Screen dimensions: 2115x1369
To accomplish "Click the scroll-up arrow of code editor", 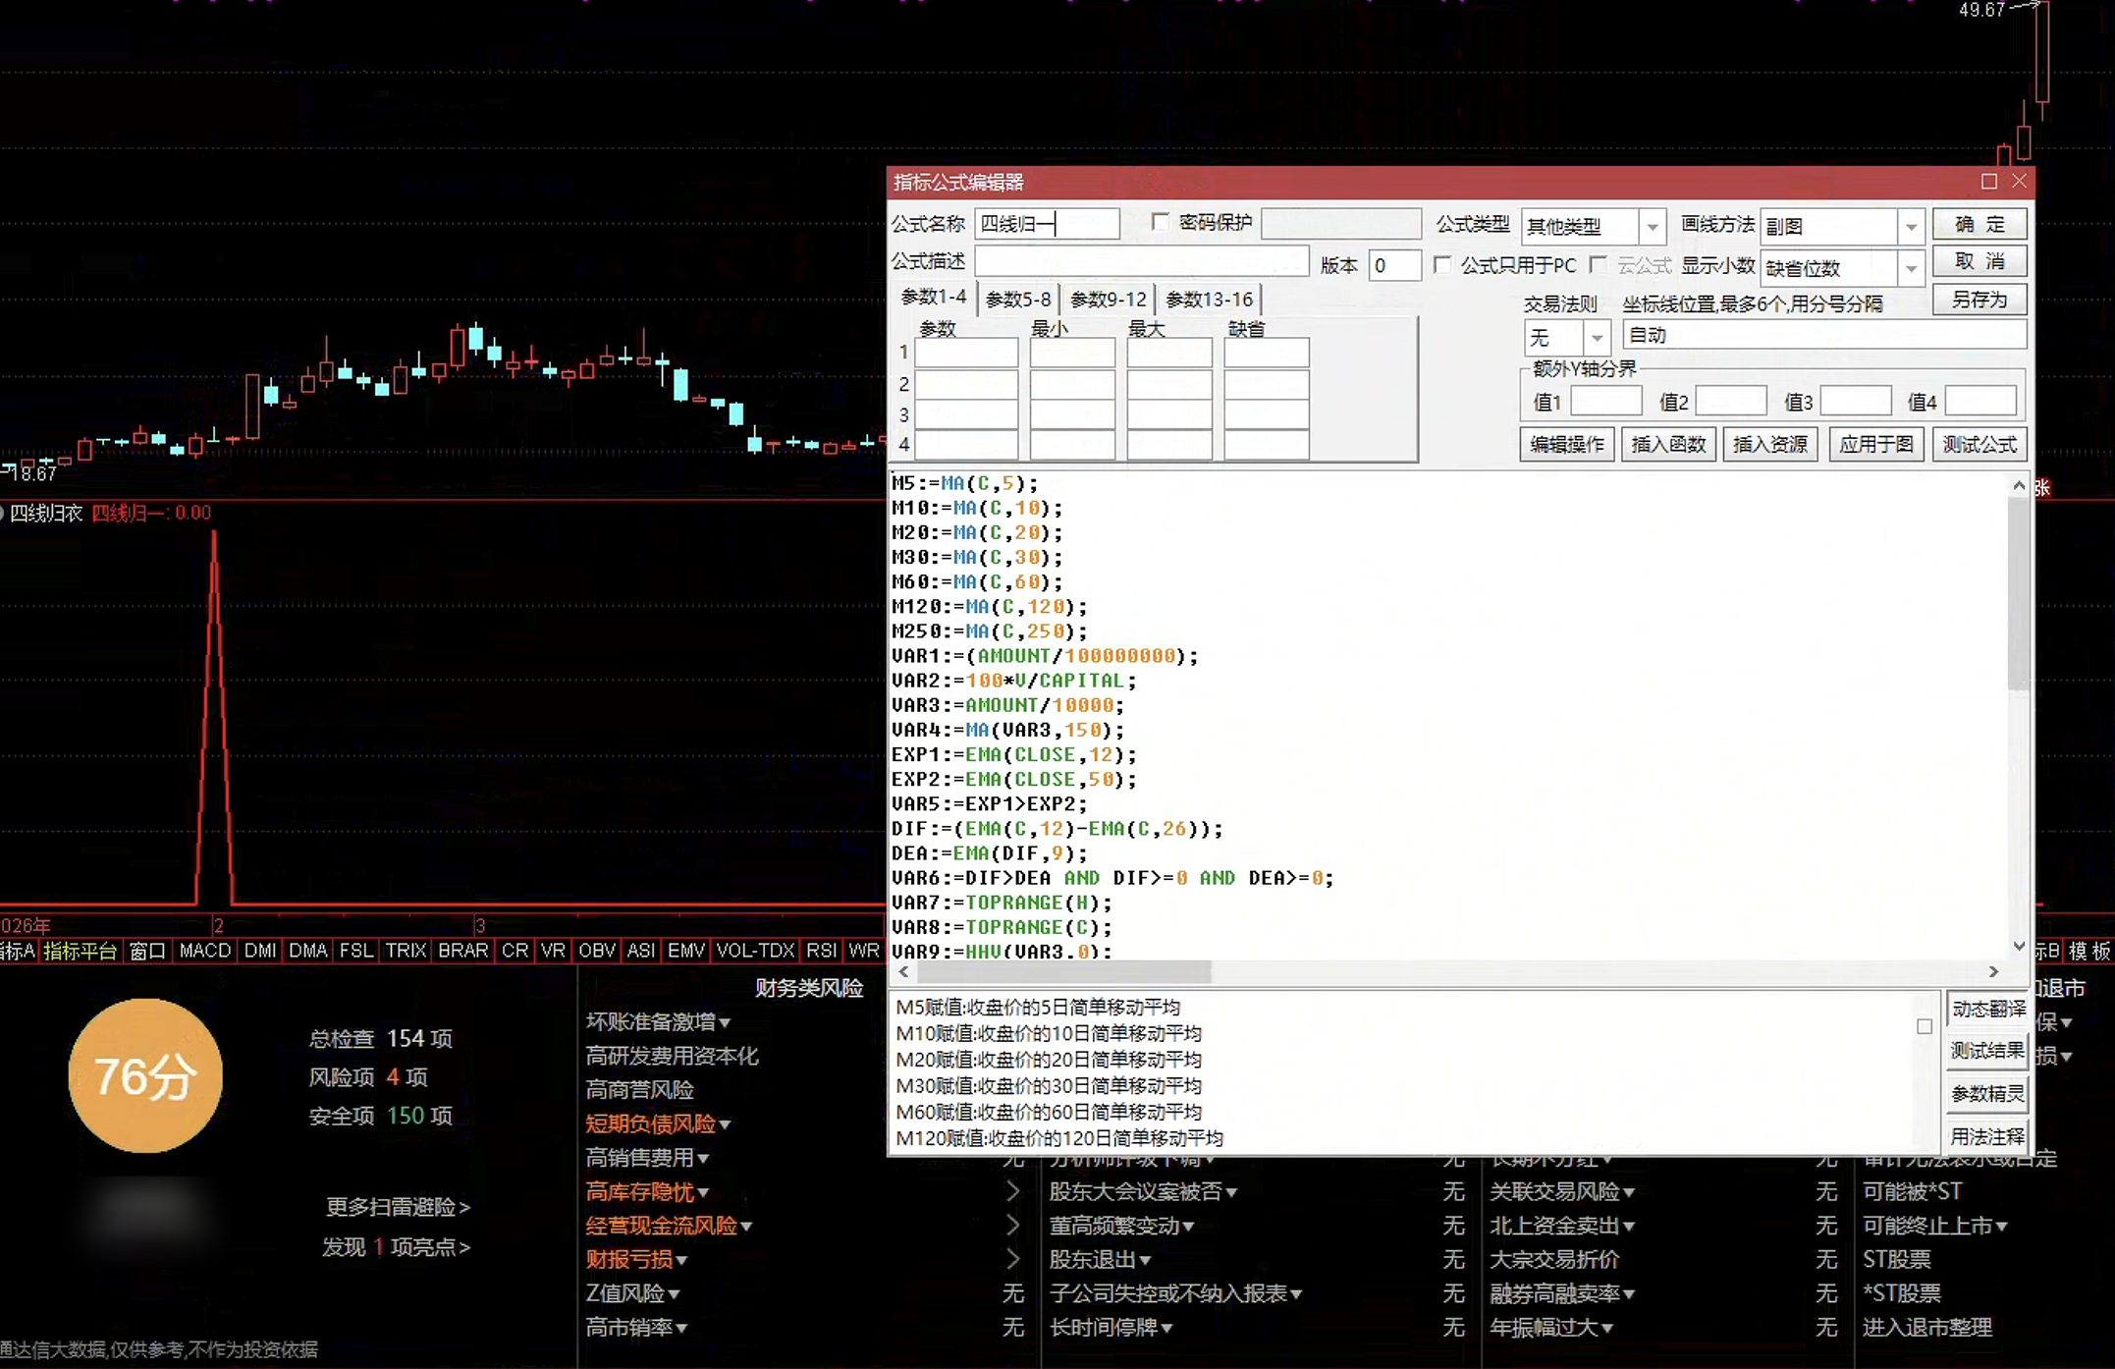I will 2019,485.
